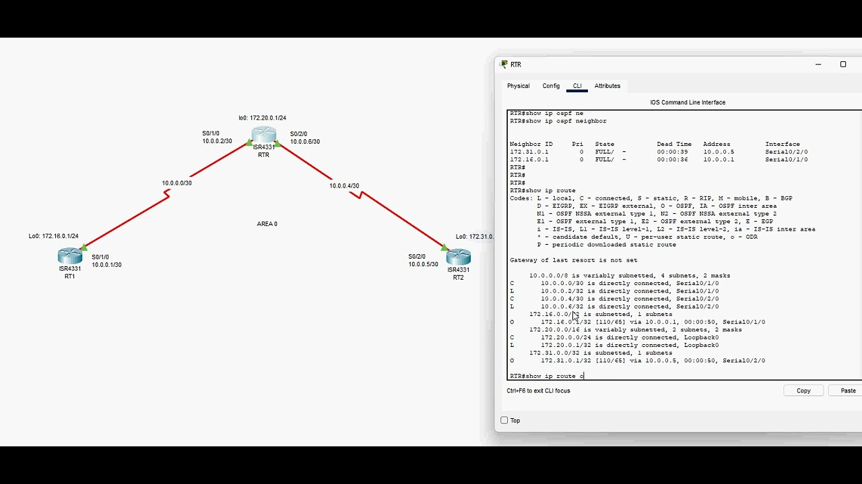Click the Lo0: 172.16.0.1/24 label
Screen dimensions: 862x484
pos(53,237)
